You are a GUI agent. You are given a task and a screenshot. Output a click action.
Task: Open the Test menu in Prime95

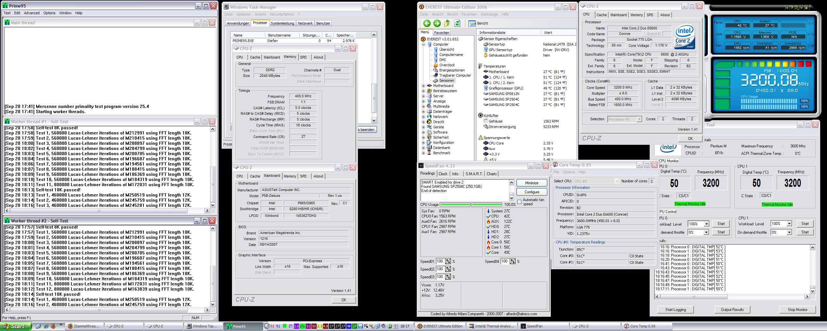[x=7, y=13]
